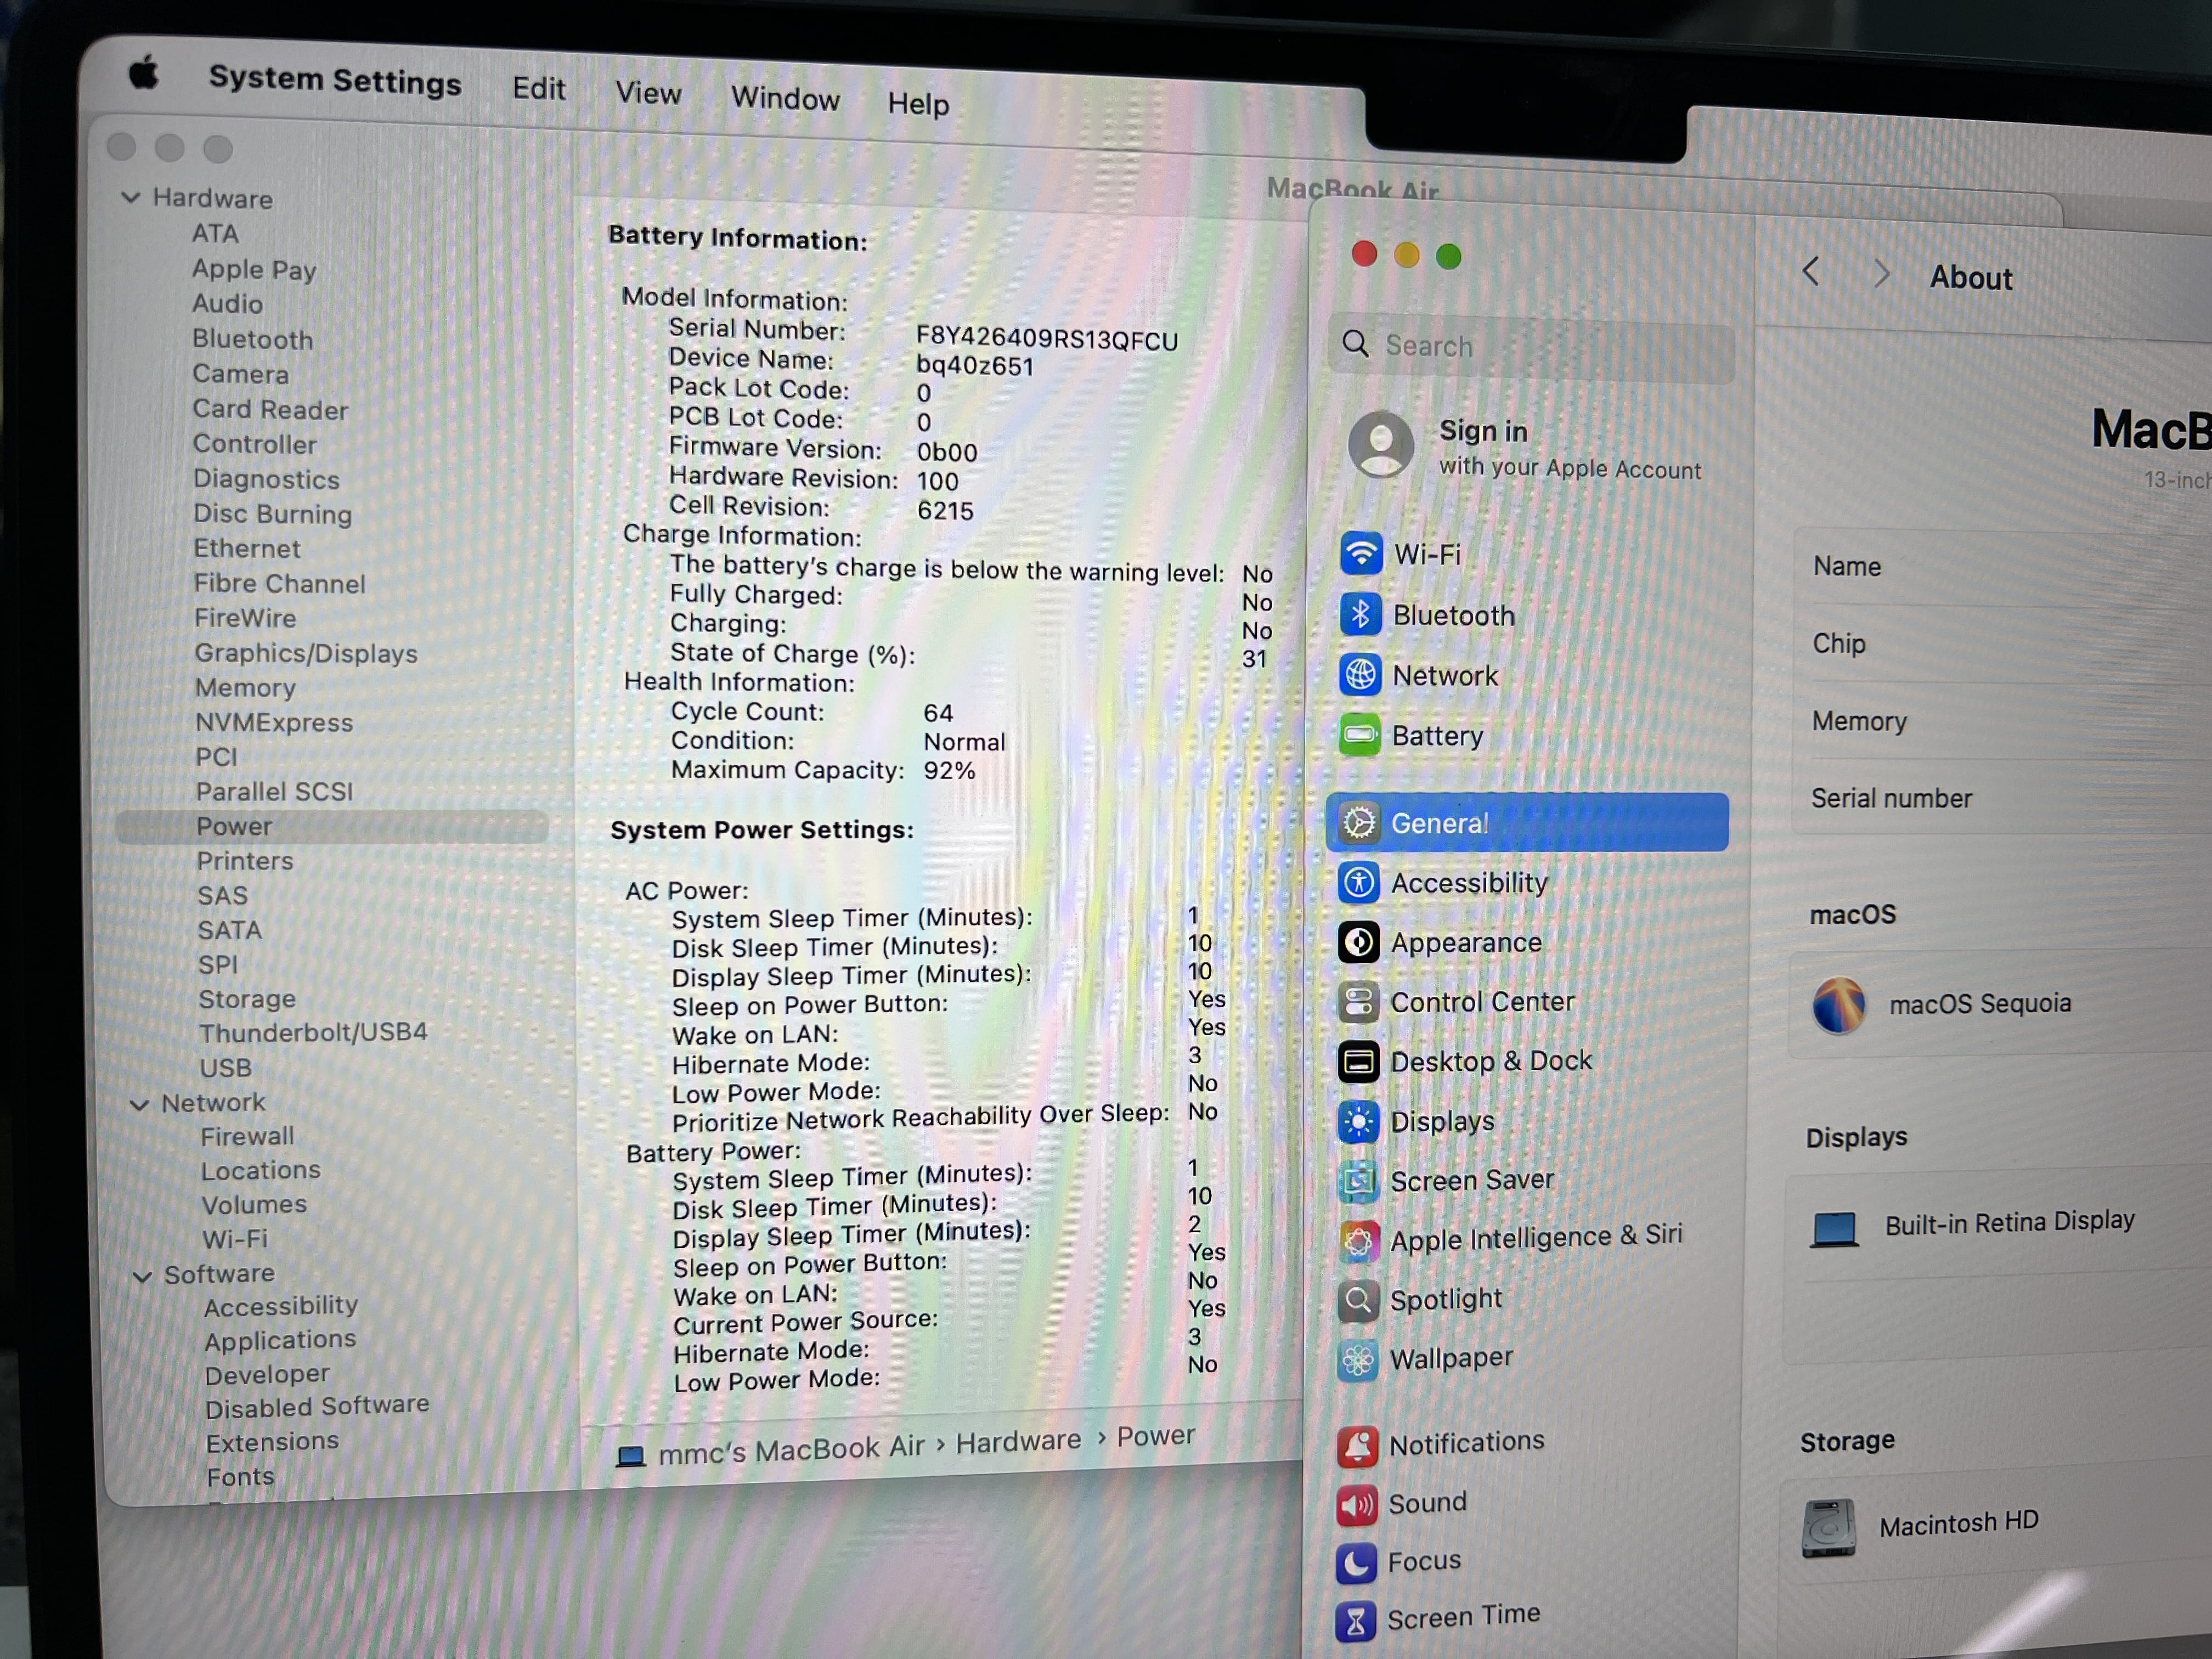Open the Edit menu
This screenshot has width=2212, height=1659.
coord(539,88)
